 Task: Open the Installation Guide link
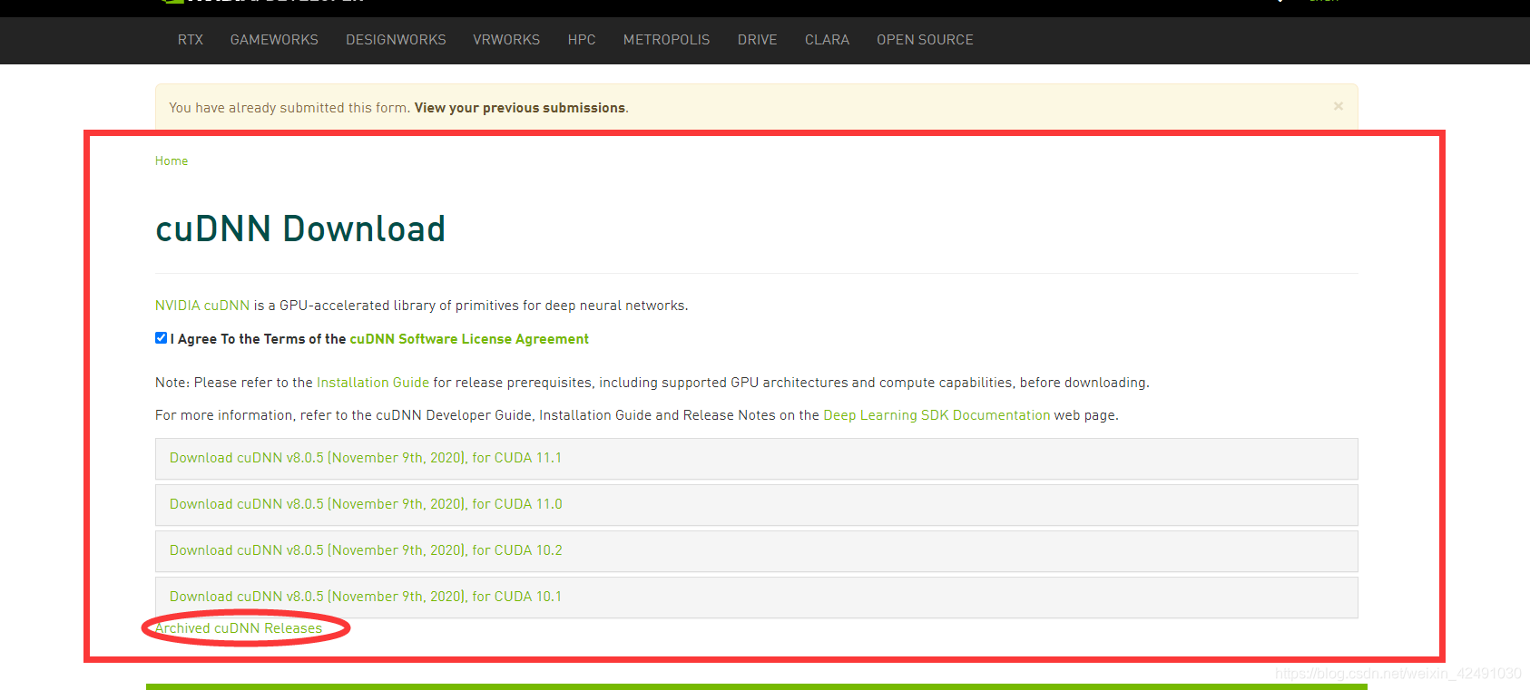373,383
